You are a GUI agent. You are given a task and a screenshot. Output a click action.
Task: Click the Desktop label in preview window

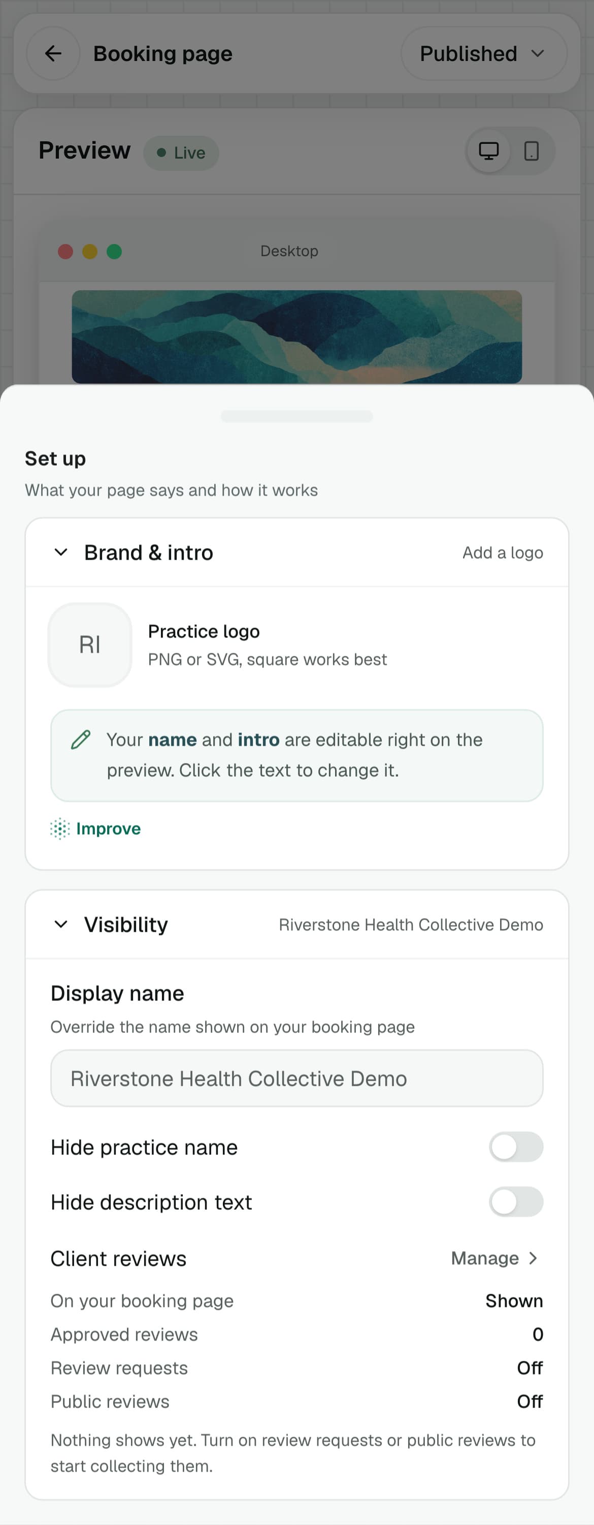pos(289,251)
